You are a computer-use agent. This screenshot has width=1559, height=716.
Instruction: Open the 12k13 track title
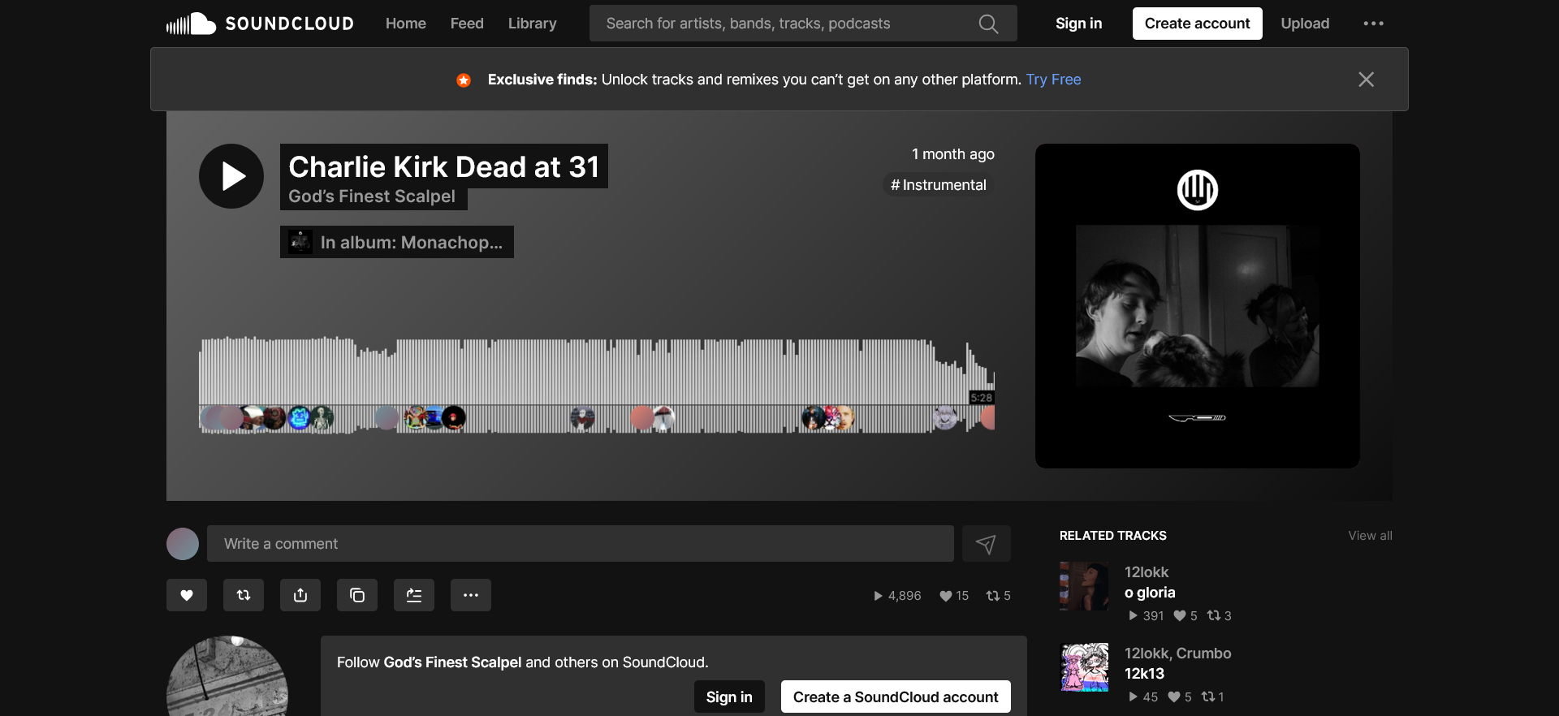[1144, 674]
